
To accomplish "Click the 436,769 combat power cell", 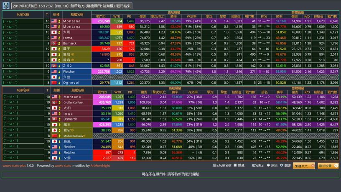I will click(x=102, y=102).
